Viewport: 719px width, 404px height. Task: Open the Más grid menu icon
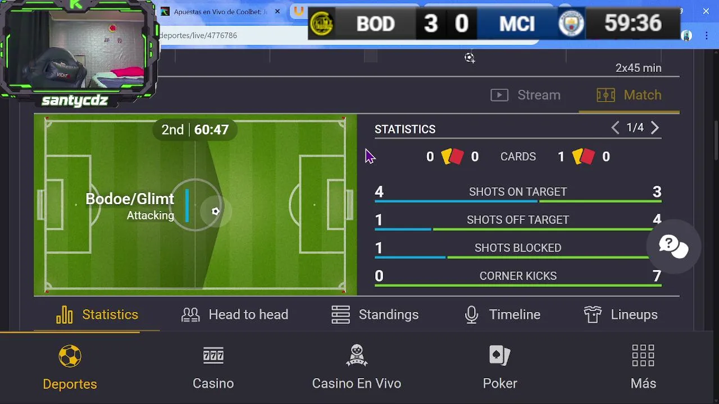point(643,356)
